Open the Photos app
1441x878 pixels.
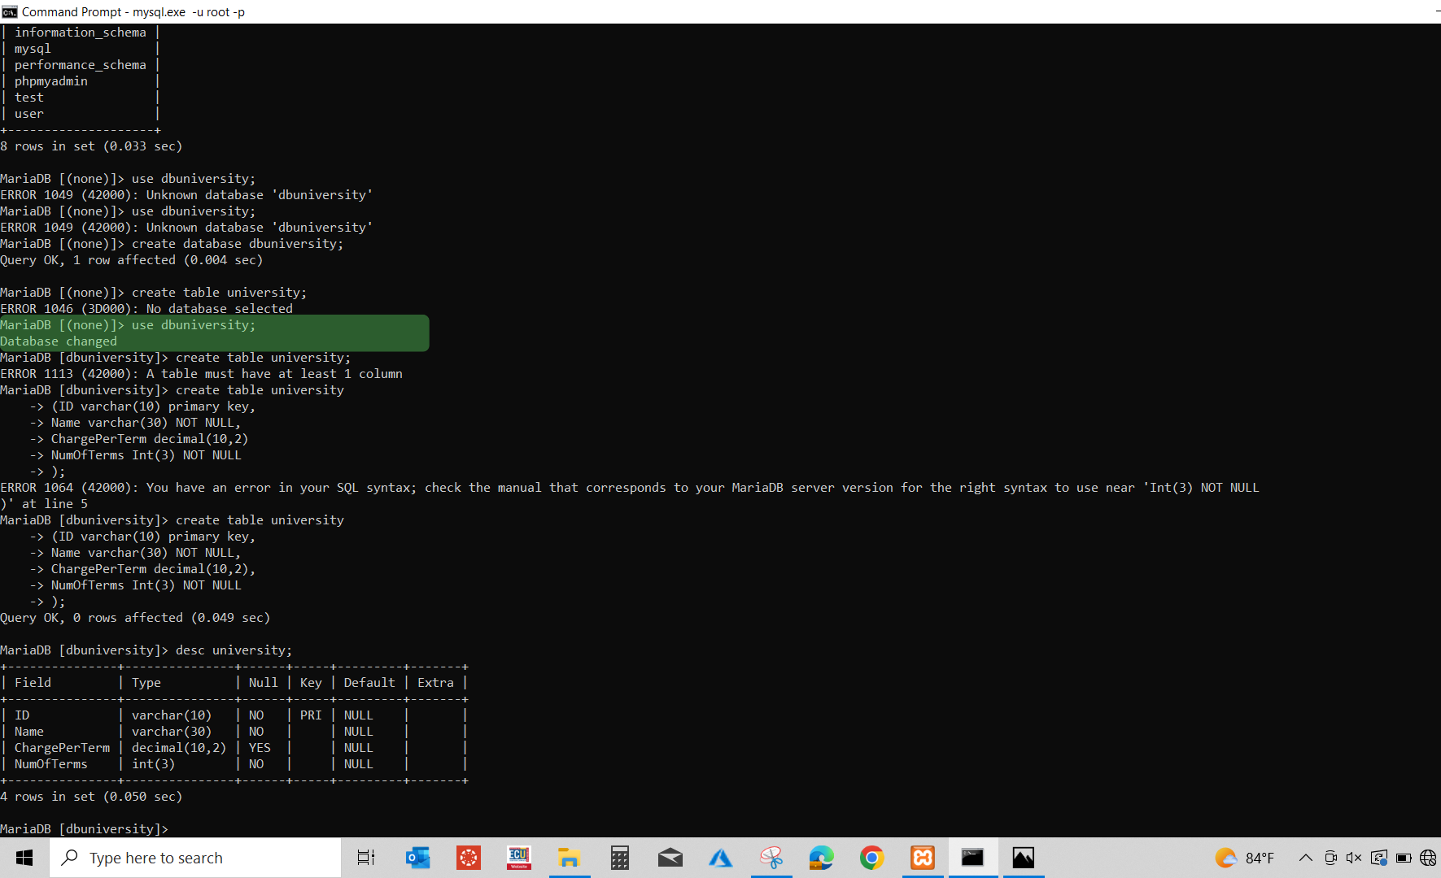point(1023,858)
